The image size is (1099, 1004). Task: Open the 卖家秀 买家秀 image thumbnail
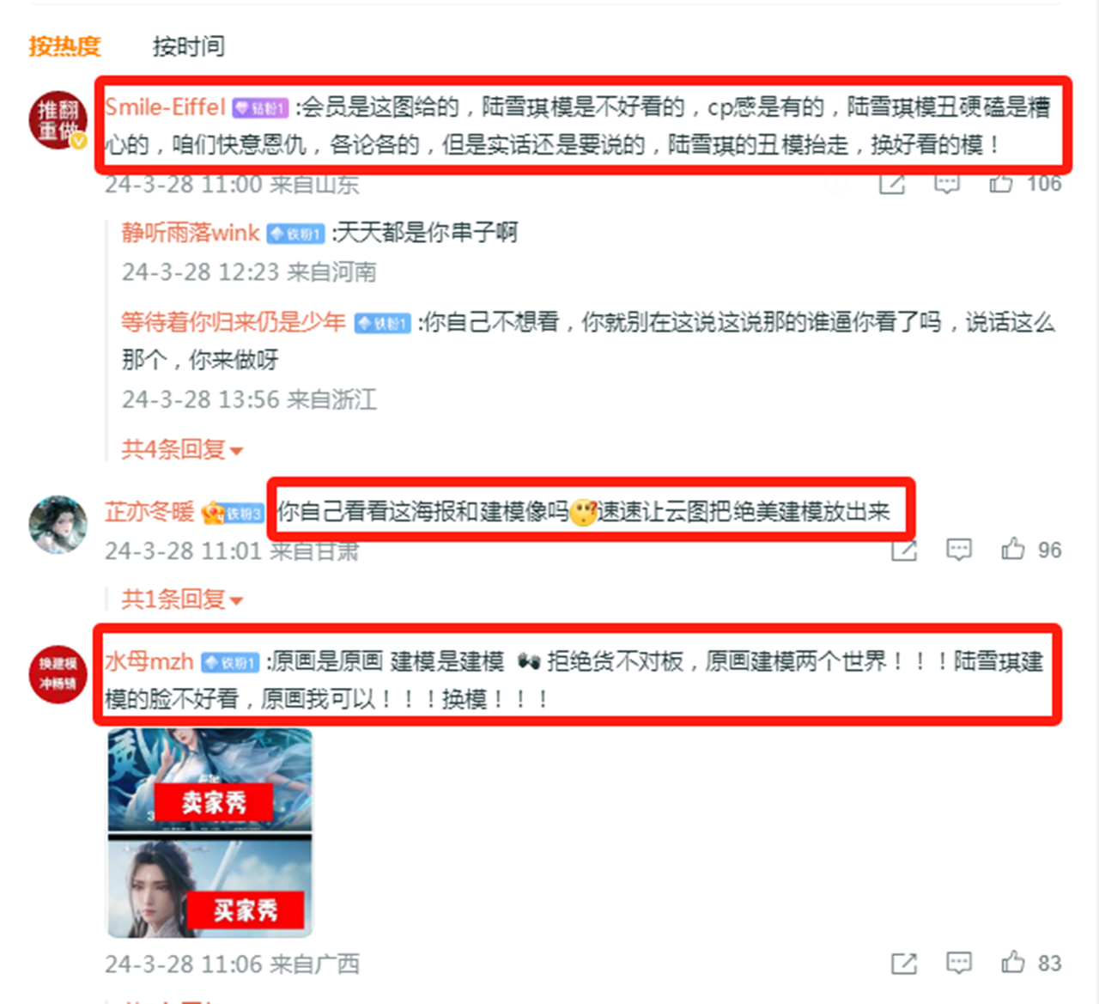point(209,833)
